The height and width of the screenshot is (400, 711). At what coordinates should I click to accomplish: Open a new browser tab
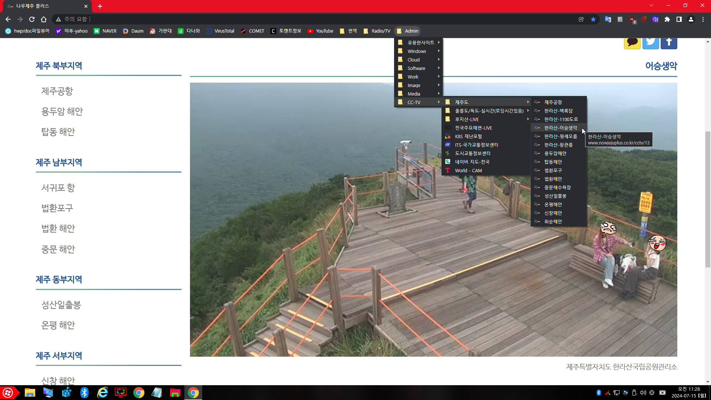click(x=100, y=6)
